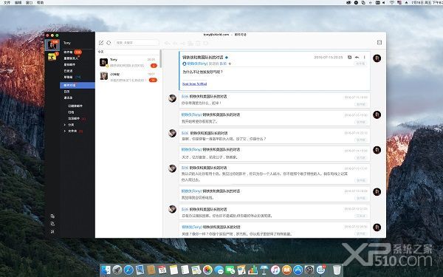Open App Store icon in the Dock
The image size is (443, 277).
(x=298, y=270)
